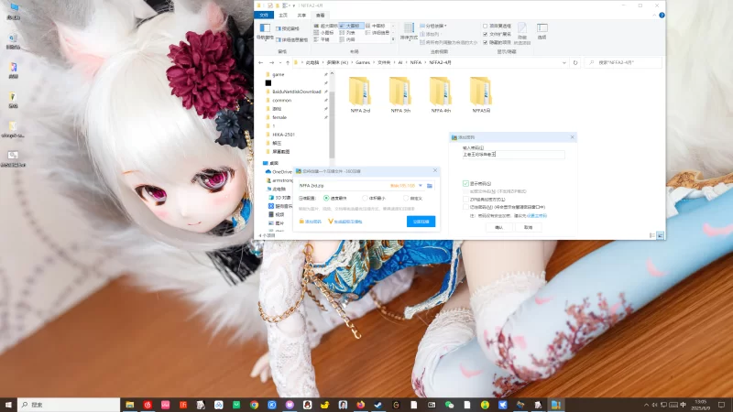Toggle the file extensions checkbox in ribbon

point(486,34)
